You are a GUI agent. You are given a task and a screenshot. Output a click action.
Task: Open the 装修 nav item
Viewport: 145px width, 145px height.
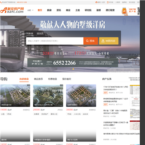point(99,10)
